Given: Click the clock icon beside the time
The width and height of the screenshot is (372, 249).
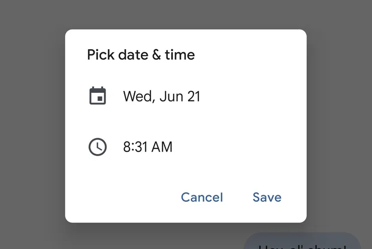Looking at the screenshot, I should 98,147.
